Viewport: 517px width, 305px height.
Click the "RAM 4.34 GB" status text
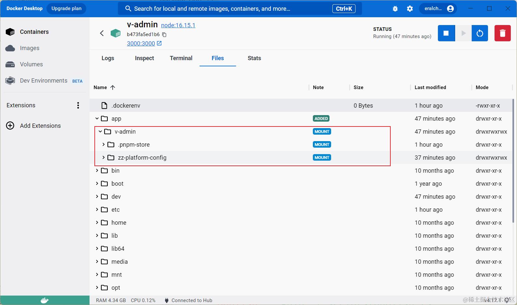click(x=111, y=300)
